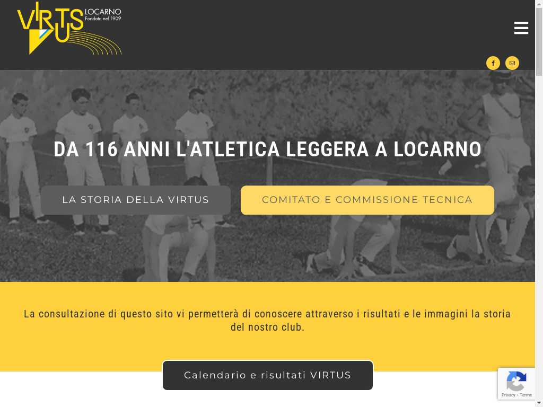
Task: Click the heading Da 116 anni l'atletica leggera
Action: (x=267, y=149)
